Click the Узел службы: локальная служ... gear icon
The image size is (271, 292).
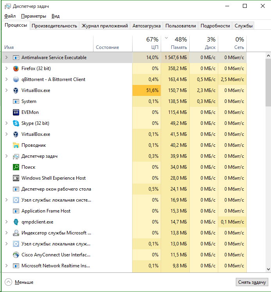[x=16, y=244]
